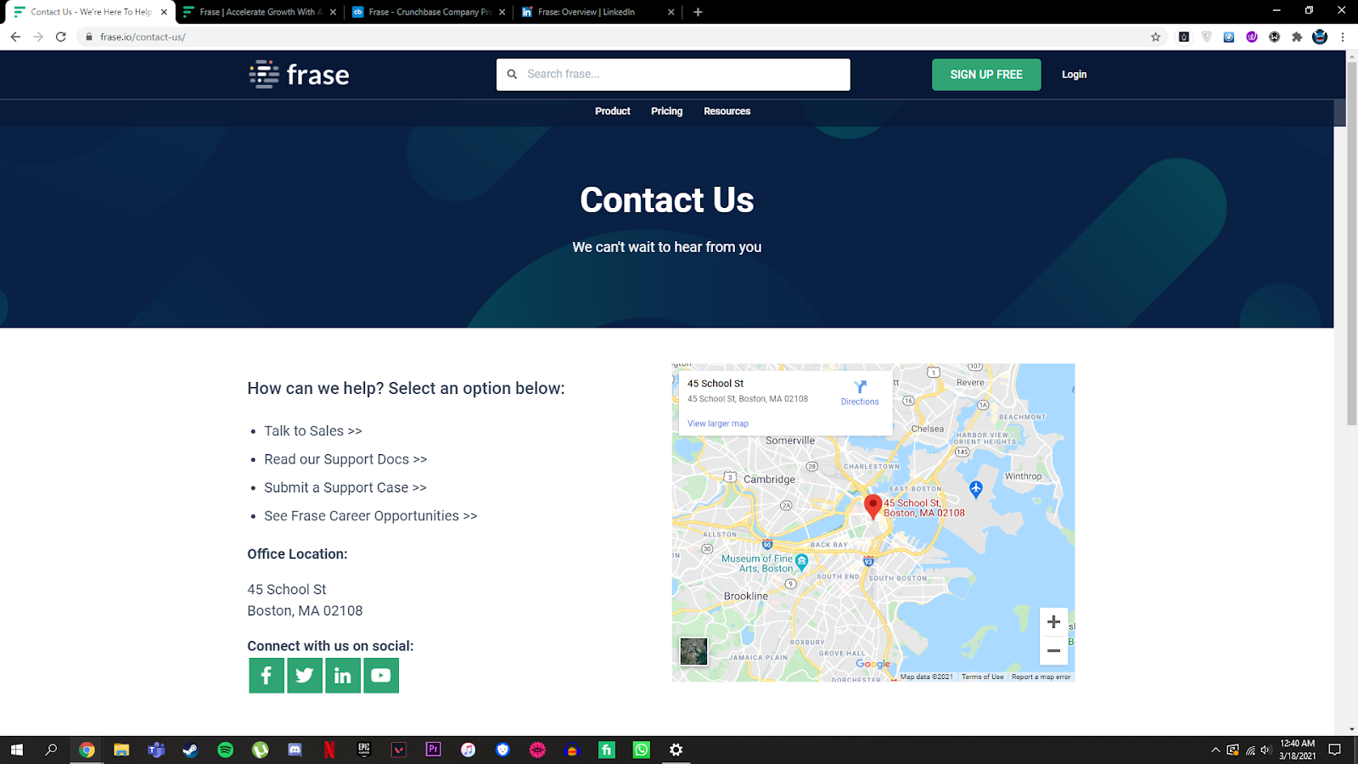Click the Search frase input field
The height and width of the screenshot is (764, 1358).
pos(673,75)
